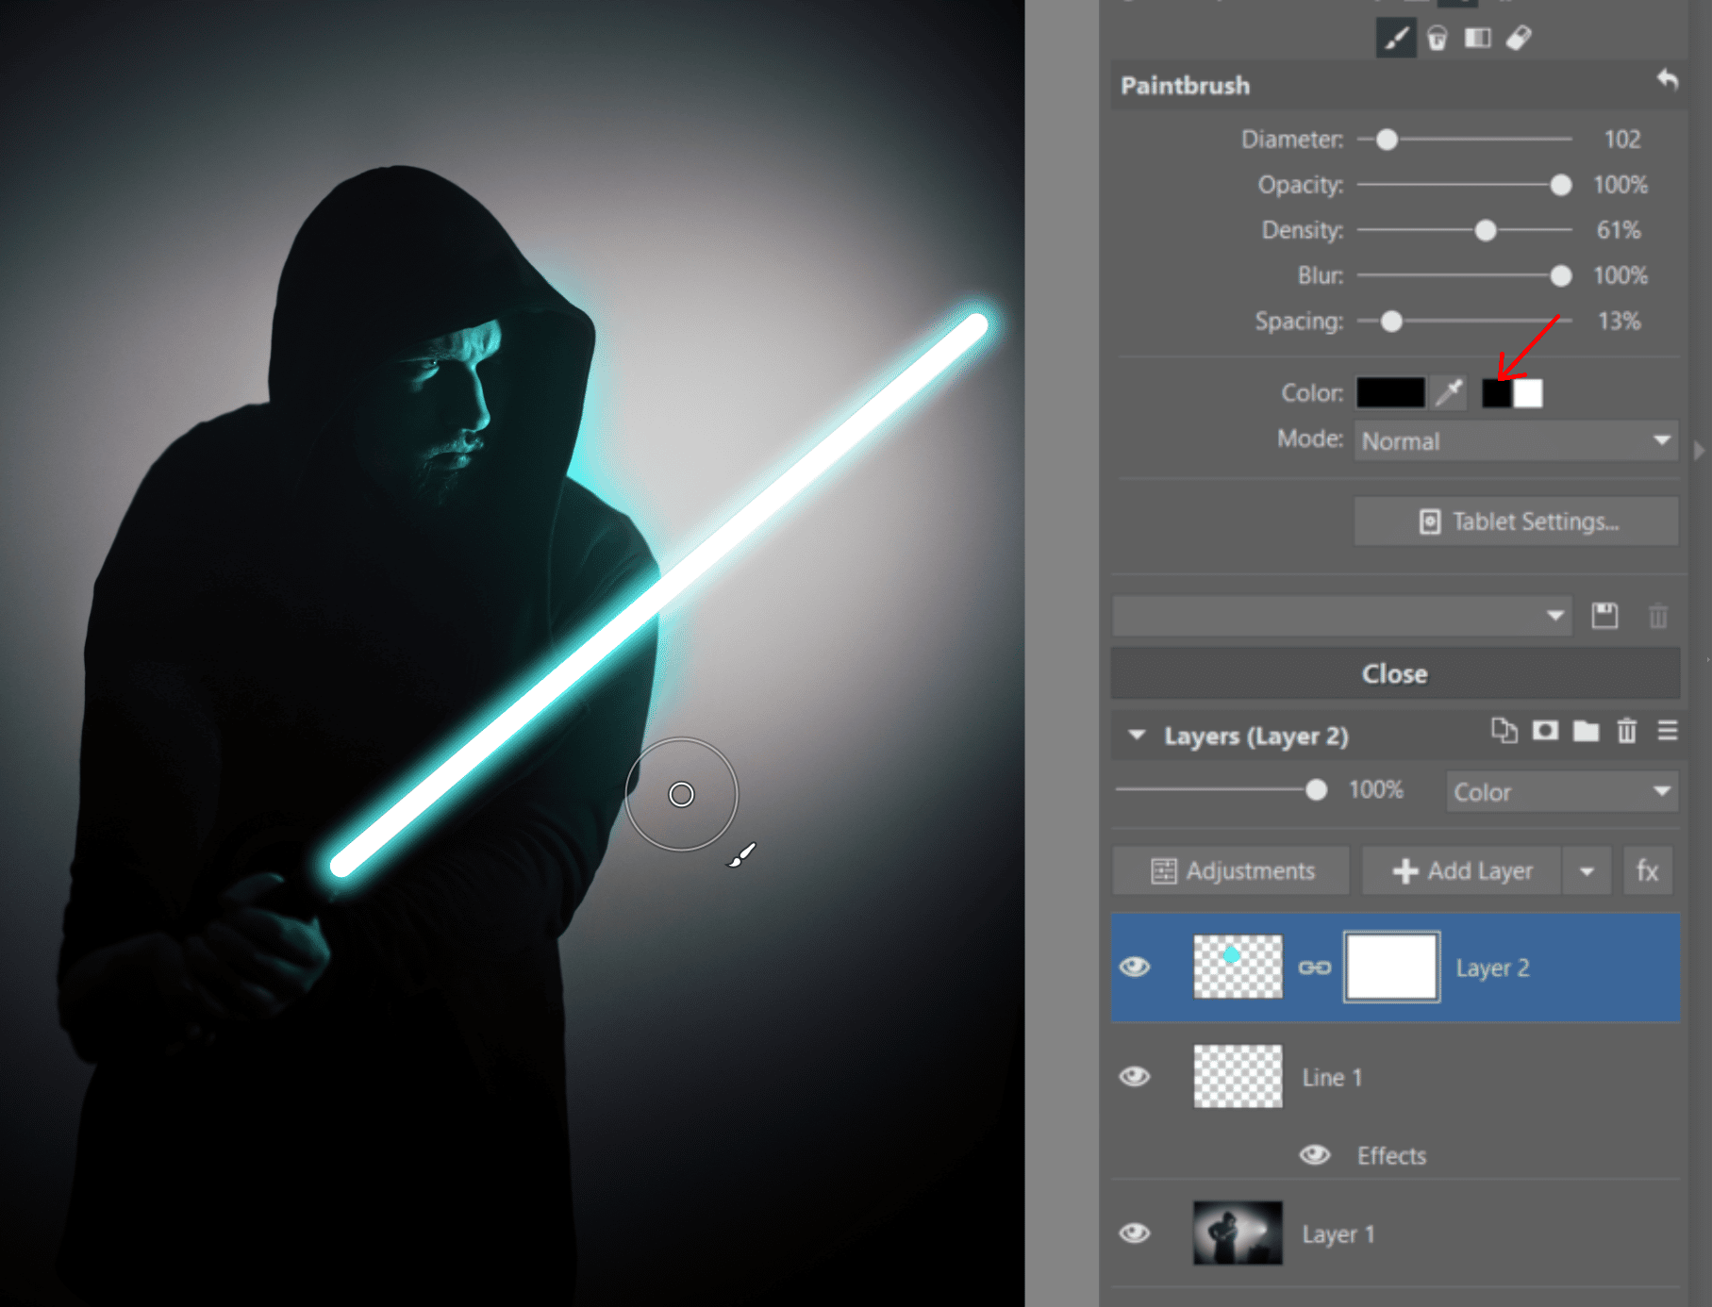Open the layer blend mode Color dropdown
1712x1307 pixels.
pos(1562,792)
